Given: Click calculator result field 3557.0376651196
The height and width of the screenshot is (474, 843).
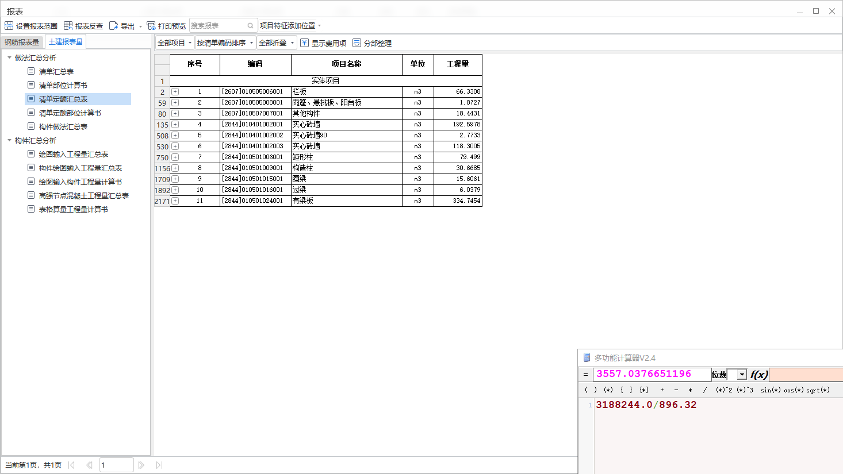Looking at the screenshot, I should pos(652,374).
